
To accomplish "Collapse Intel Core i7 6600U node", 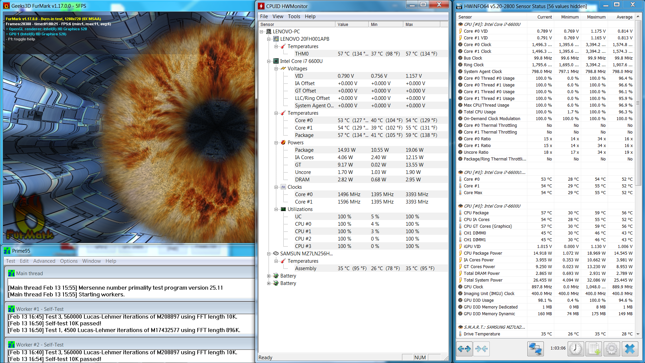I will [x=269, y=61].
